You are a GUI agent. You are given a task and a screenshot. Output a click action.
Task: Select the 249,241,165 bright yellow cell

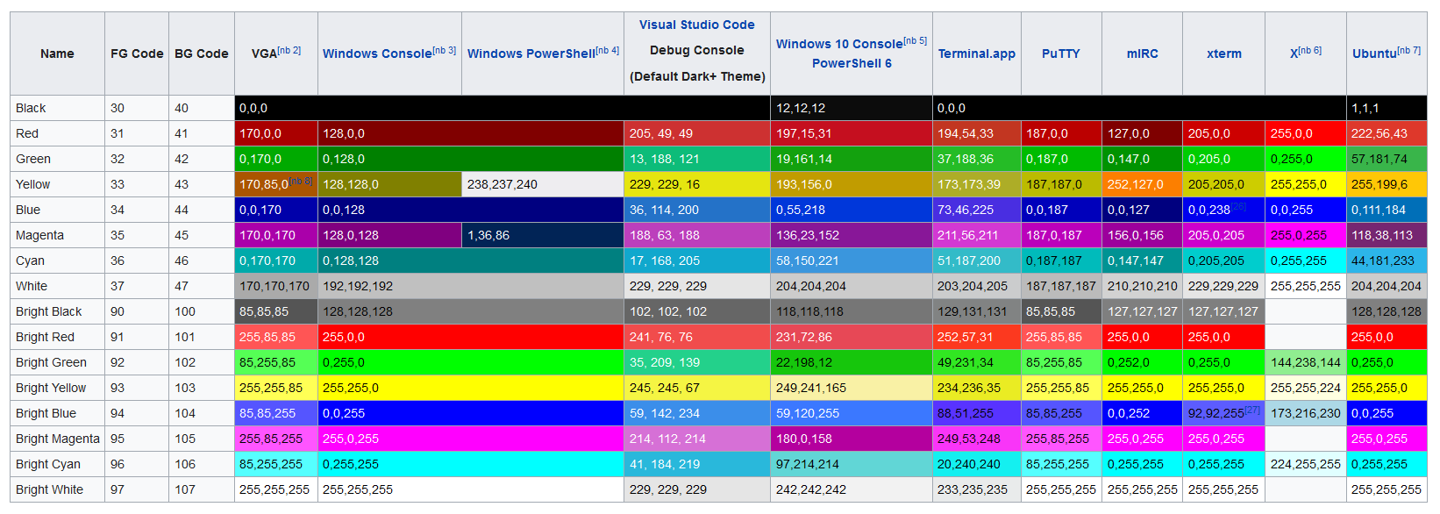coord(852,388)
